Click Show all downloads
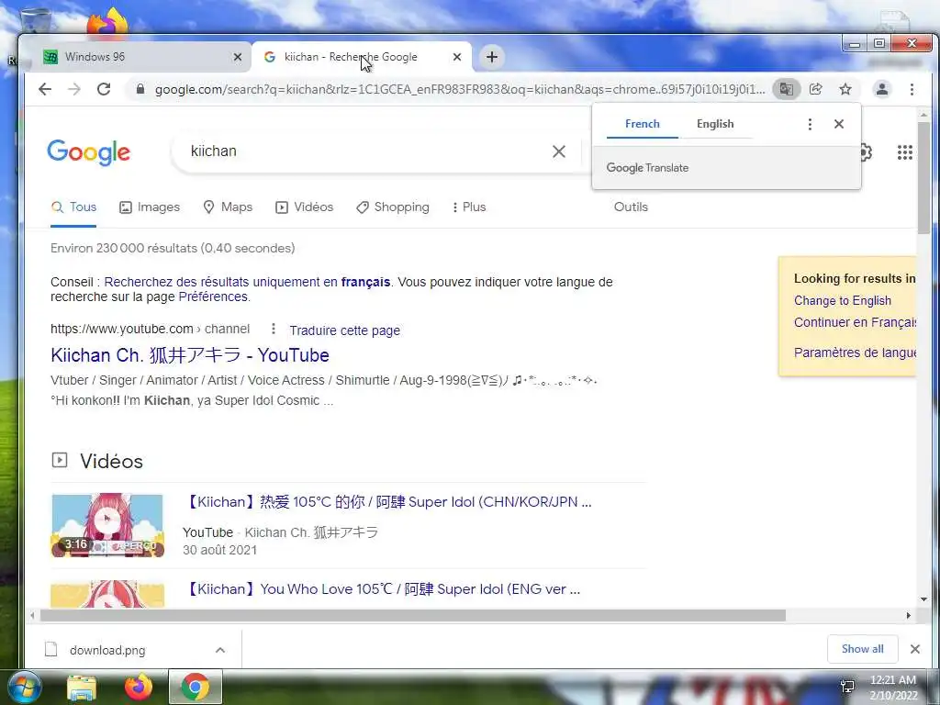Image resolution: width=940 pixels, height=705 pixels. [862, 649]
